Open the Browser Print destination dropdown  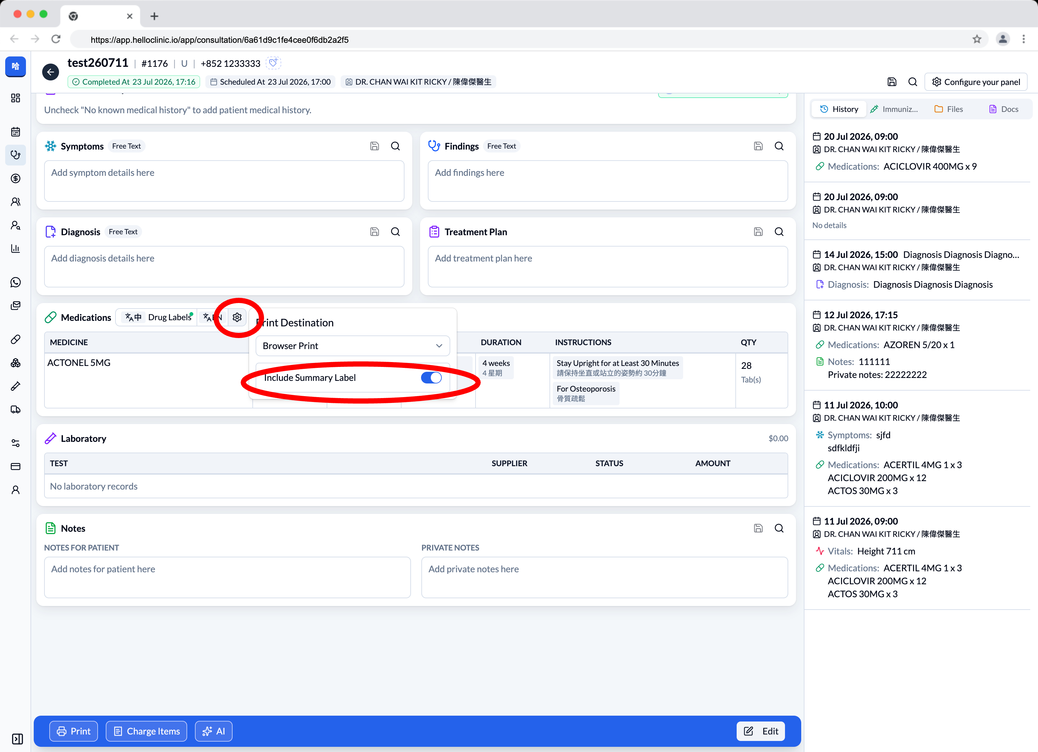[x=352, y=346]
